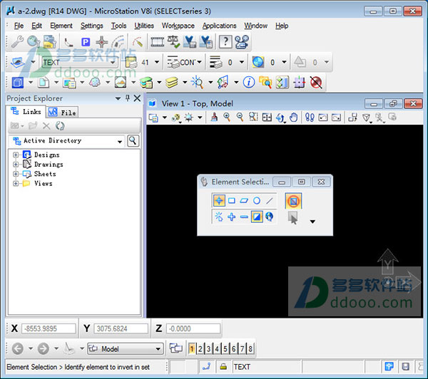Viewport: 428px width, 379px height.
Task: Open the element transparency dropdown
Action: pyautogui.click(x=284, y=63)
